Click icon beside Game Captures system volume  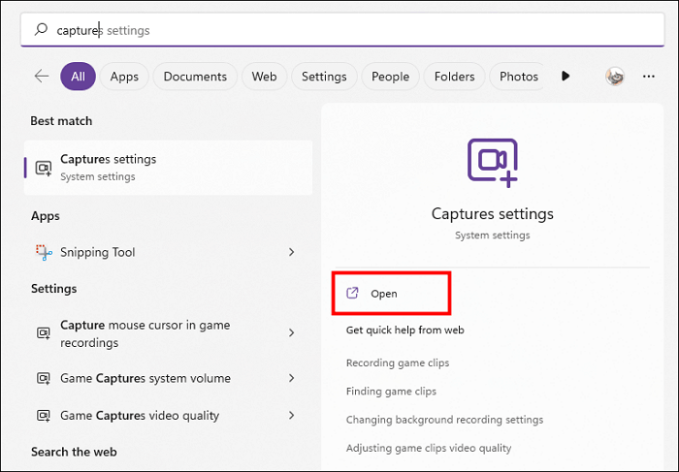pyautogui.click(x=44, y=379)
